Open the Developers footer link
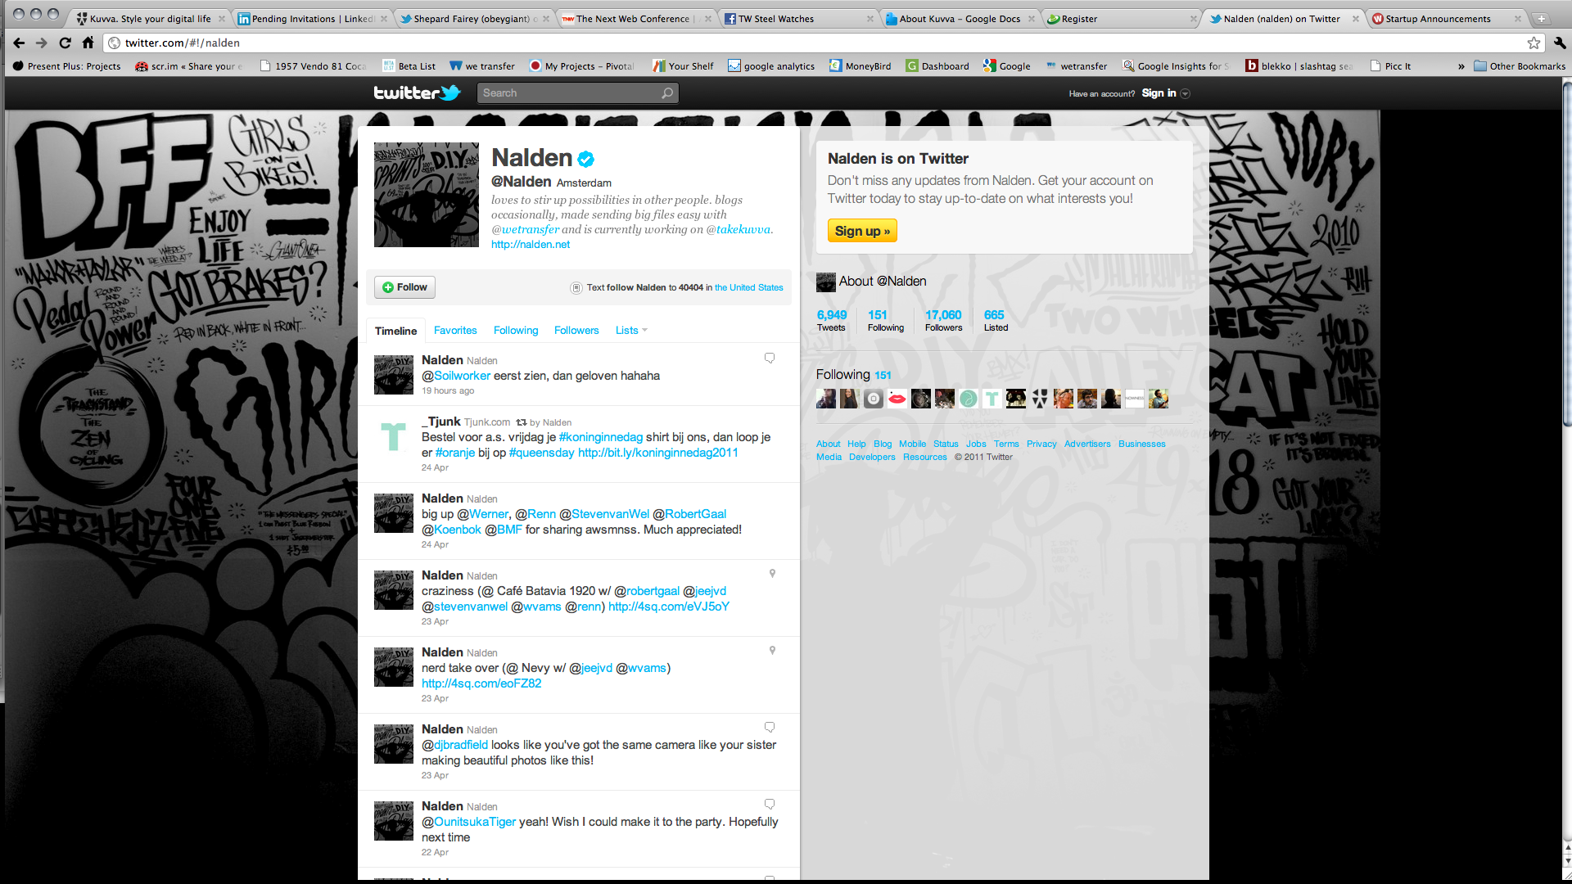The height and width of the screenshot is (884, 1572). point(872,458)
